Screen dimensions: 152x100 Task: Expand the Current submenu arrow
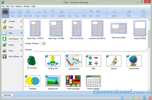pos(22,21)
